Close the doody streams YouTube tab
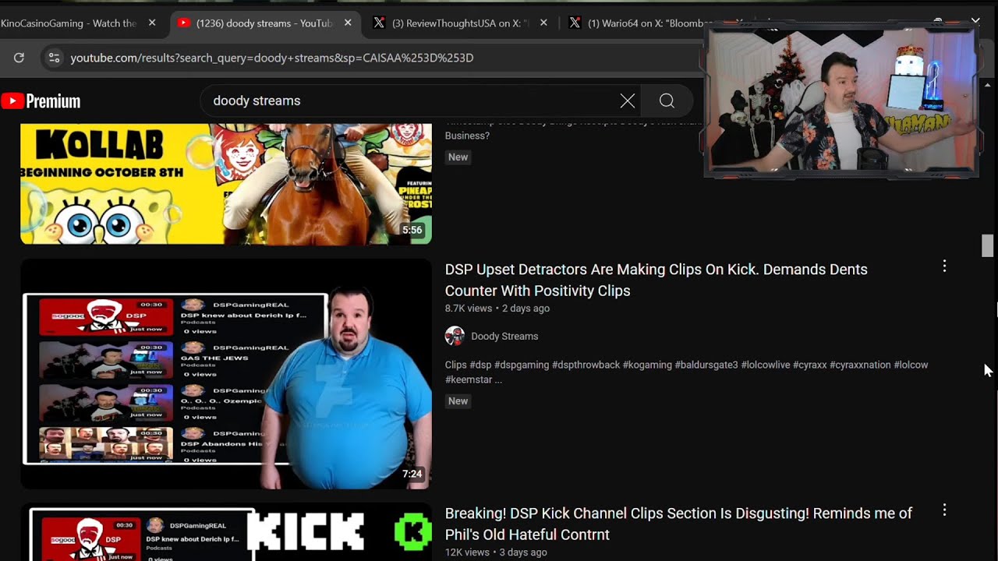Screen dimensions: 998x561 tap(348, 23)
